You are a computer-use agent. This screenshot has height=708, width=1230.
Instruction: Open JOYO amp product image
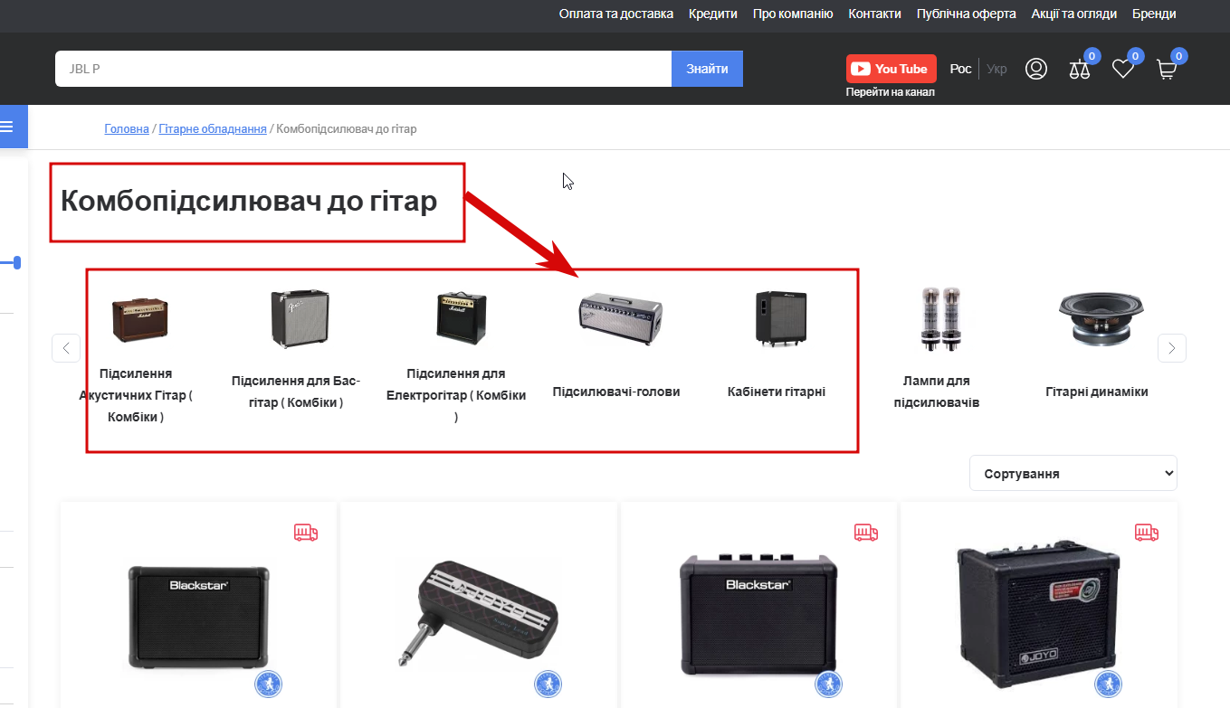coord(1039,614)
